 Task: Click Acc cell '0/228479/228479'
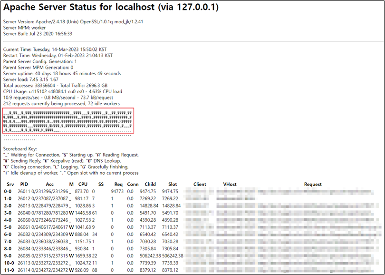point(49,206)
